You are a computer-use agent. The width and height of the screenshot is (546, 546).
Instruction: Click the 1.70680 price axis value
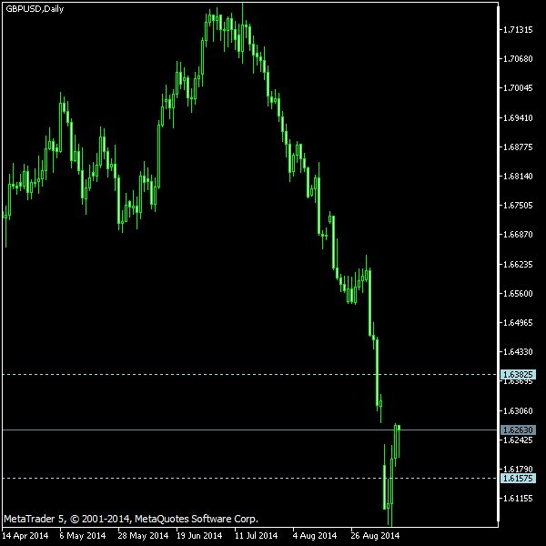click(518, 59)
